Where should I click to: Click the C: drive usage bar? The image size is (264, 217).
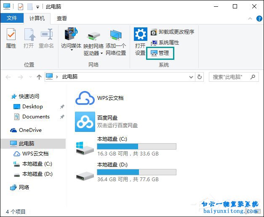[x=136, y=146]
